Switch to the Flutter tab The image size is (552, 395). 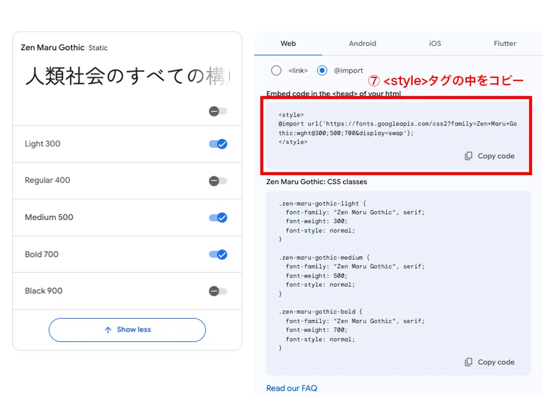505,43
